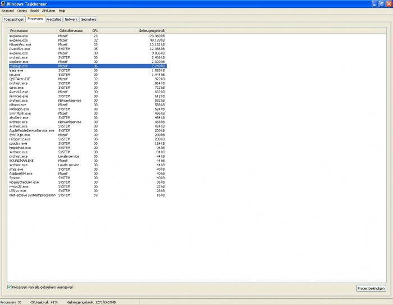Image resolution: width=393 pixels, height=305 pixels.
Task: Click the Task Manager title bar icon
Action: 3,3
